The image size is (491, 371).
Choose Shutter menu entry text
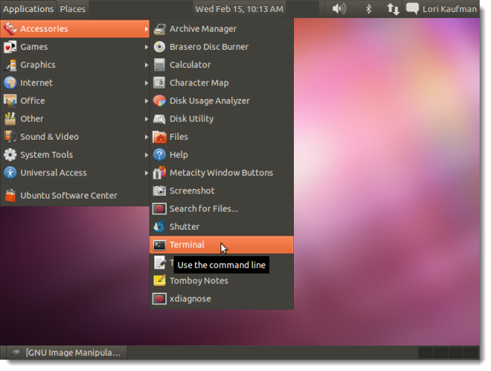click(x=184, y=227)
